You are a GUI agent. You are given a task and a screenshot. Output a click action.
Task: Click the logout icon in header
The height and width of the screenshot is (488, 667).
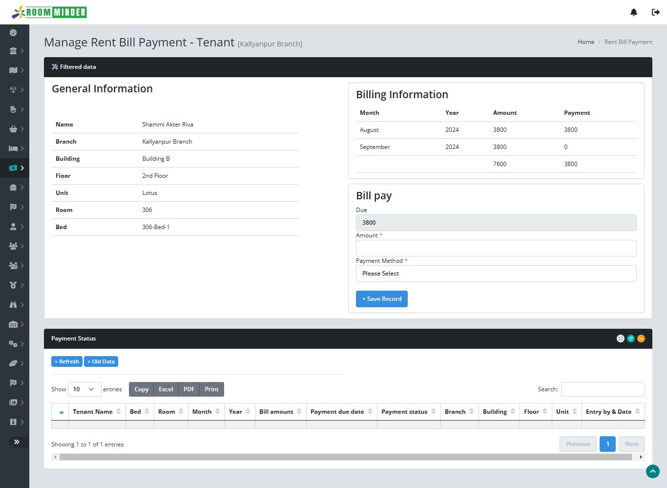pyautogui.click(x=656, y=12)
